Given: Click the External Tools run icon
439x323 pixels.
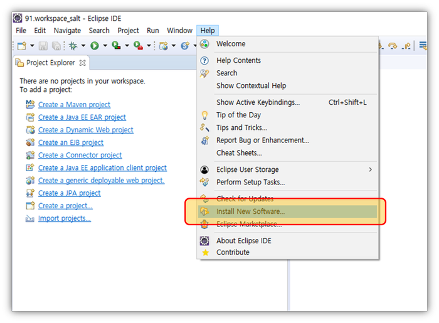Looking at the screenshot, I should tap(138, 45).
